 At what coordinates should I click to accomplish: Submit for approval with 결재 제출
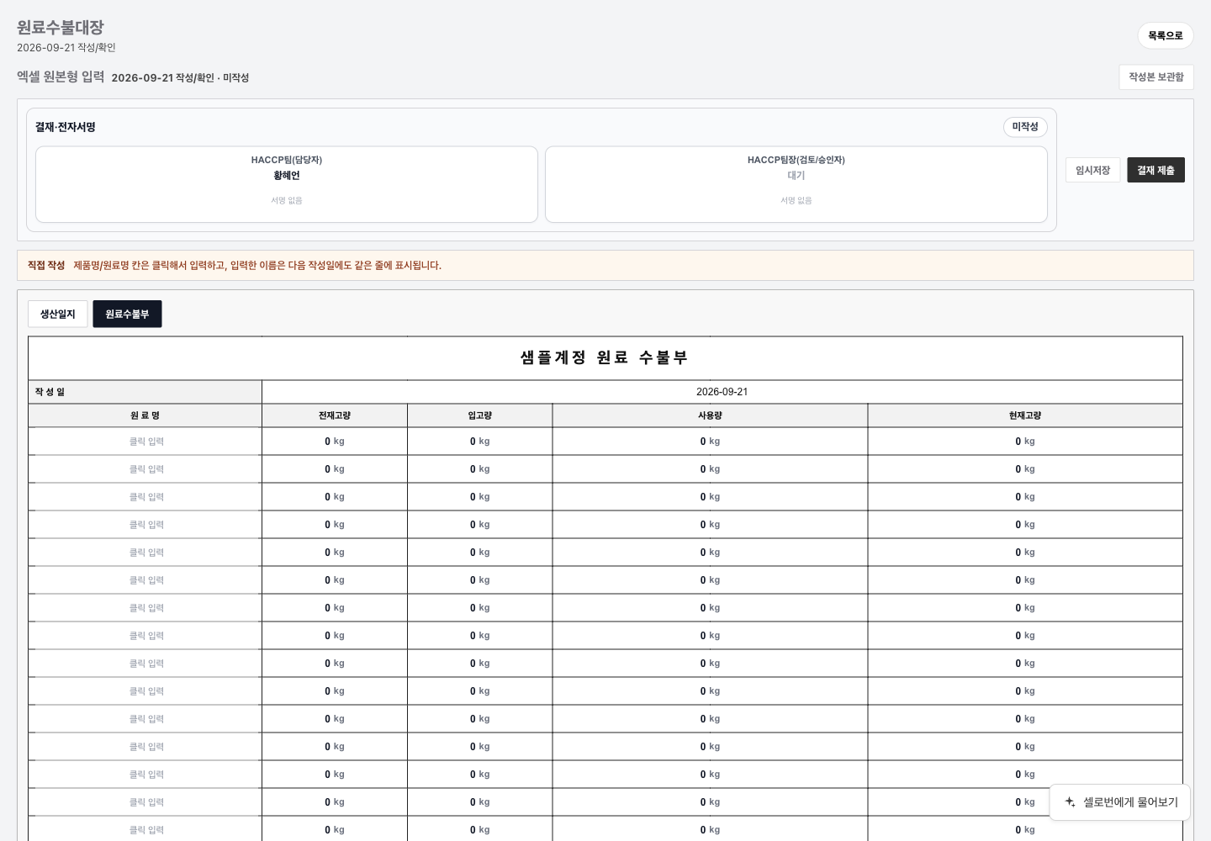click(1155, 170)
